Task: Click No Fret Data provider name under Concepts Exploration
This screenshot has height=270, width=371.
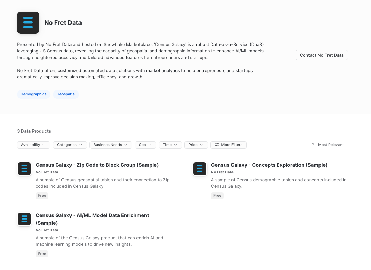Action: point(222,172)
